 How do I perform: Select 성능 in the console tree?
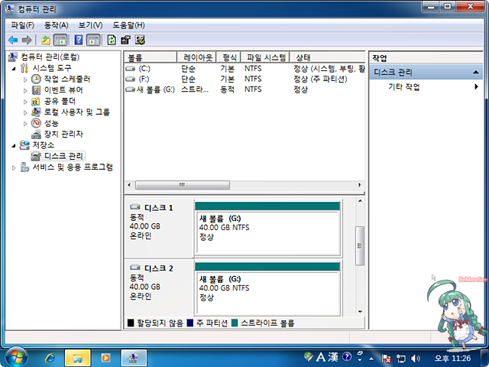tap(51, 123)
